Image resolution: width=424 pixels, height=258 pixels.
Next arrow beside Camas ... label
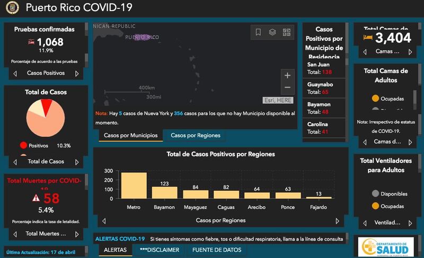point(410,52)
